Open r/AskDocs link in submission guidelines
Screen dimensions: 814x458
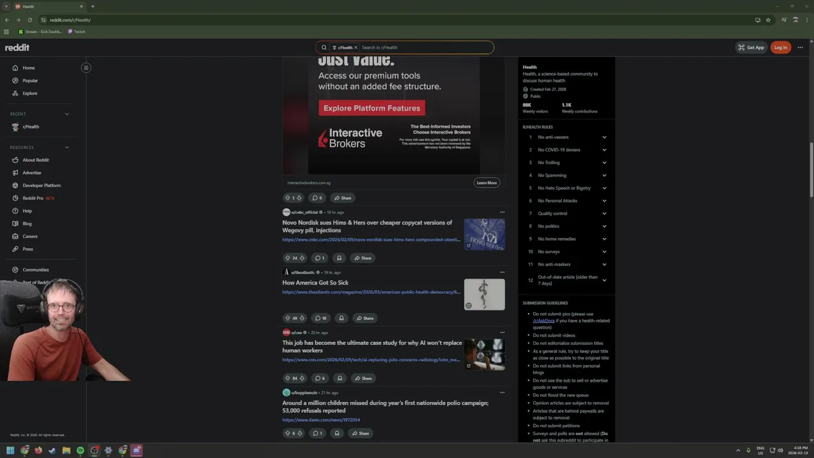coord(544,321)
